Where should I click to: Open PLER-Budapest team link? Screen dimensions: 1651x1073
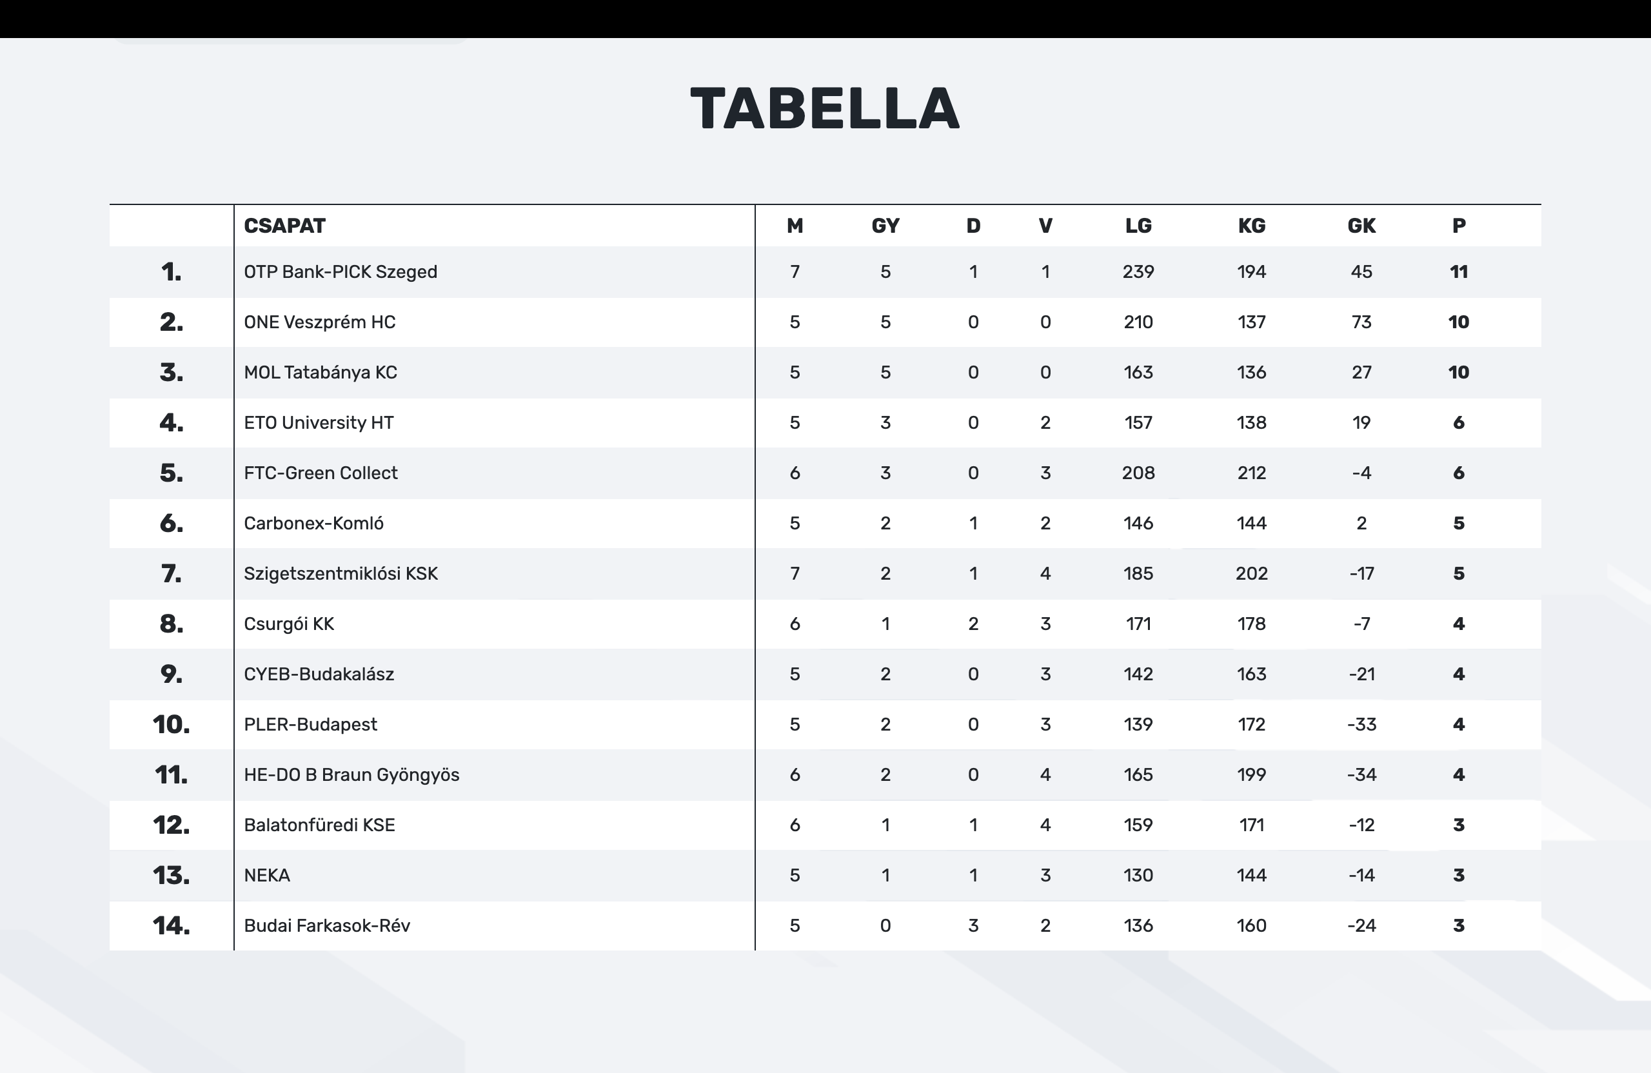click(310, 724)
